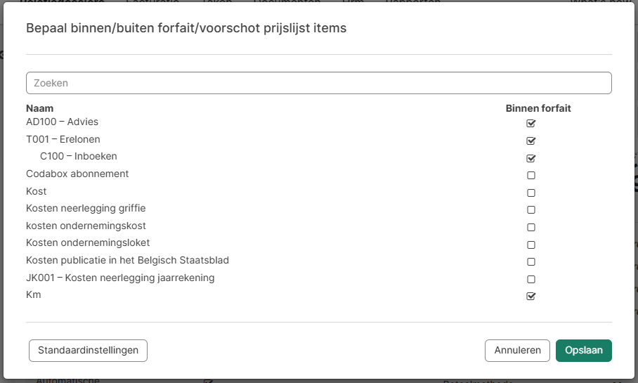This screenshot has width=638, height=383.
Task: Click the Annuleren button
Action: point(517,350)
